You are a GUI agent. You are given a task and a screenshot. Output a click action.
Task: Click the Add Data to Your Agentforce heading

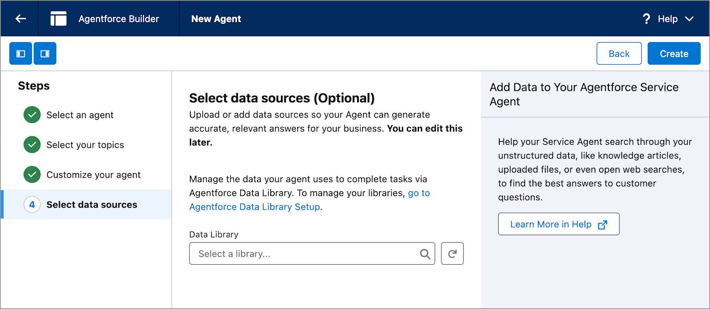[584, 94]
